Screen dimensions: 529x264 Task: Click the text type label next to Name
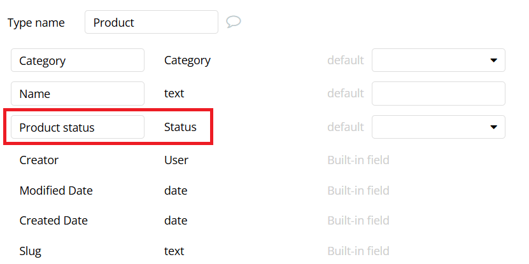click(174, 93)
